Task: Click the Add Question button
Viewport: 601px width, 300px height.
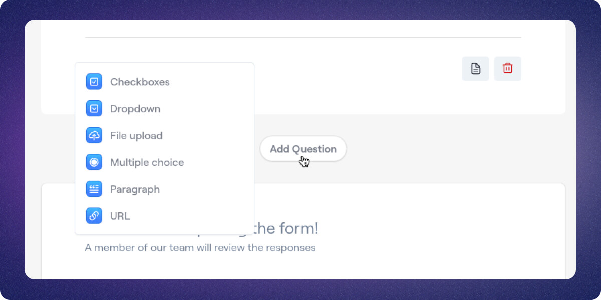Action: click(303, 149)
